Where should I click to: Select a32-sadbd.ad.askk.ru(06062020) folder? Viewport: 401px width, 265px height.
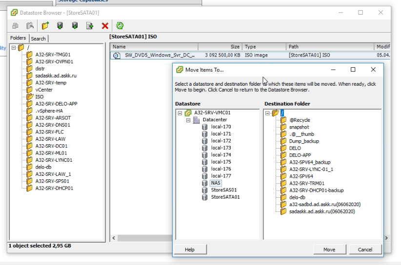click(325, 205)
